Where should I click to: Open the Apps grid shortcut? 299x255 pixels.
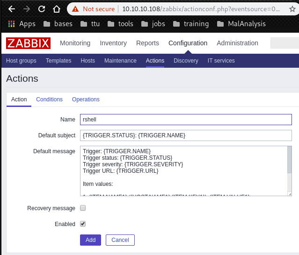click(22, 24)
